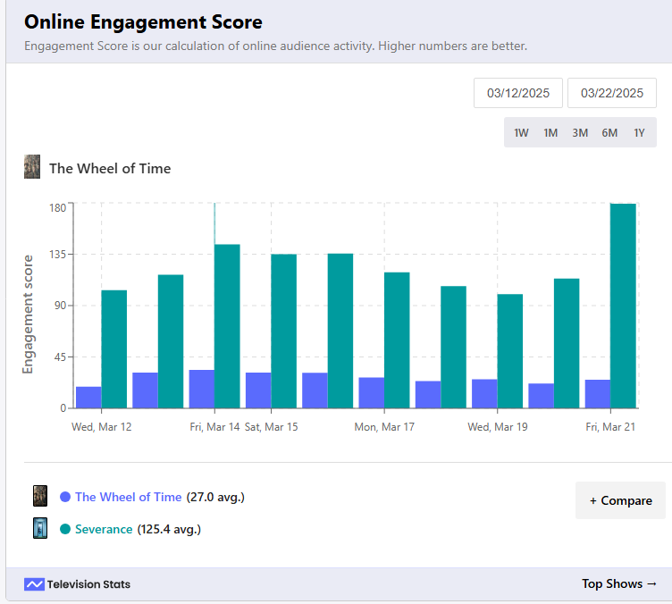
Task: Open the Severance legend link
Action: click(x=104, y=529)
